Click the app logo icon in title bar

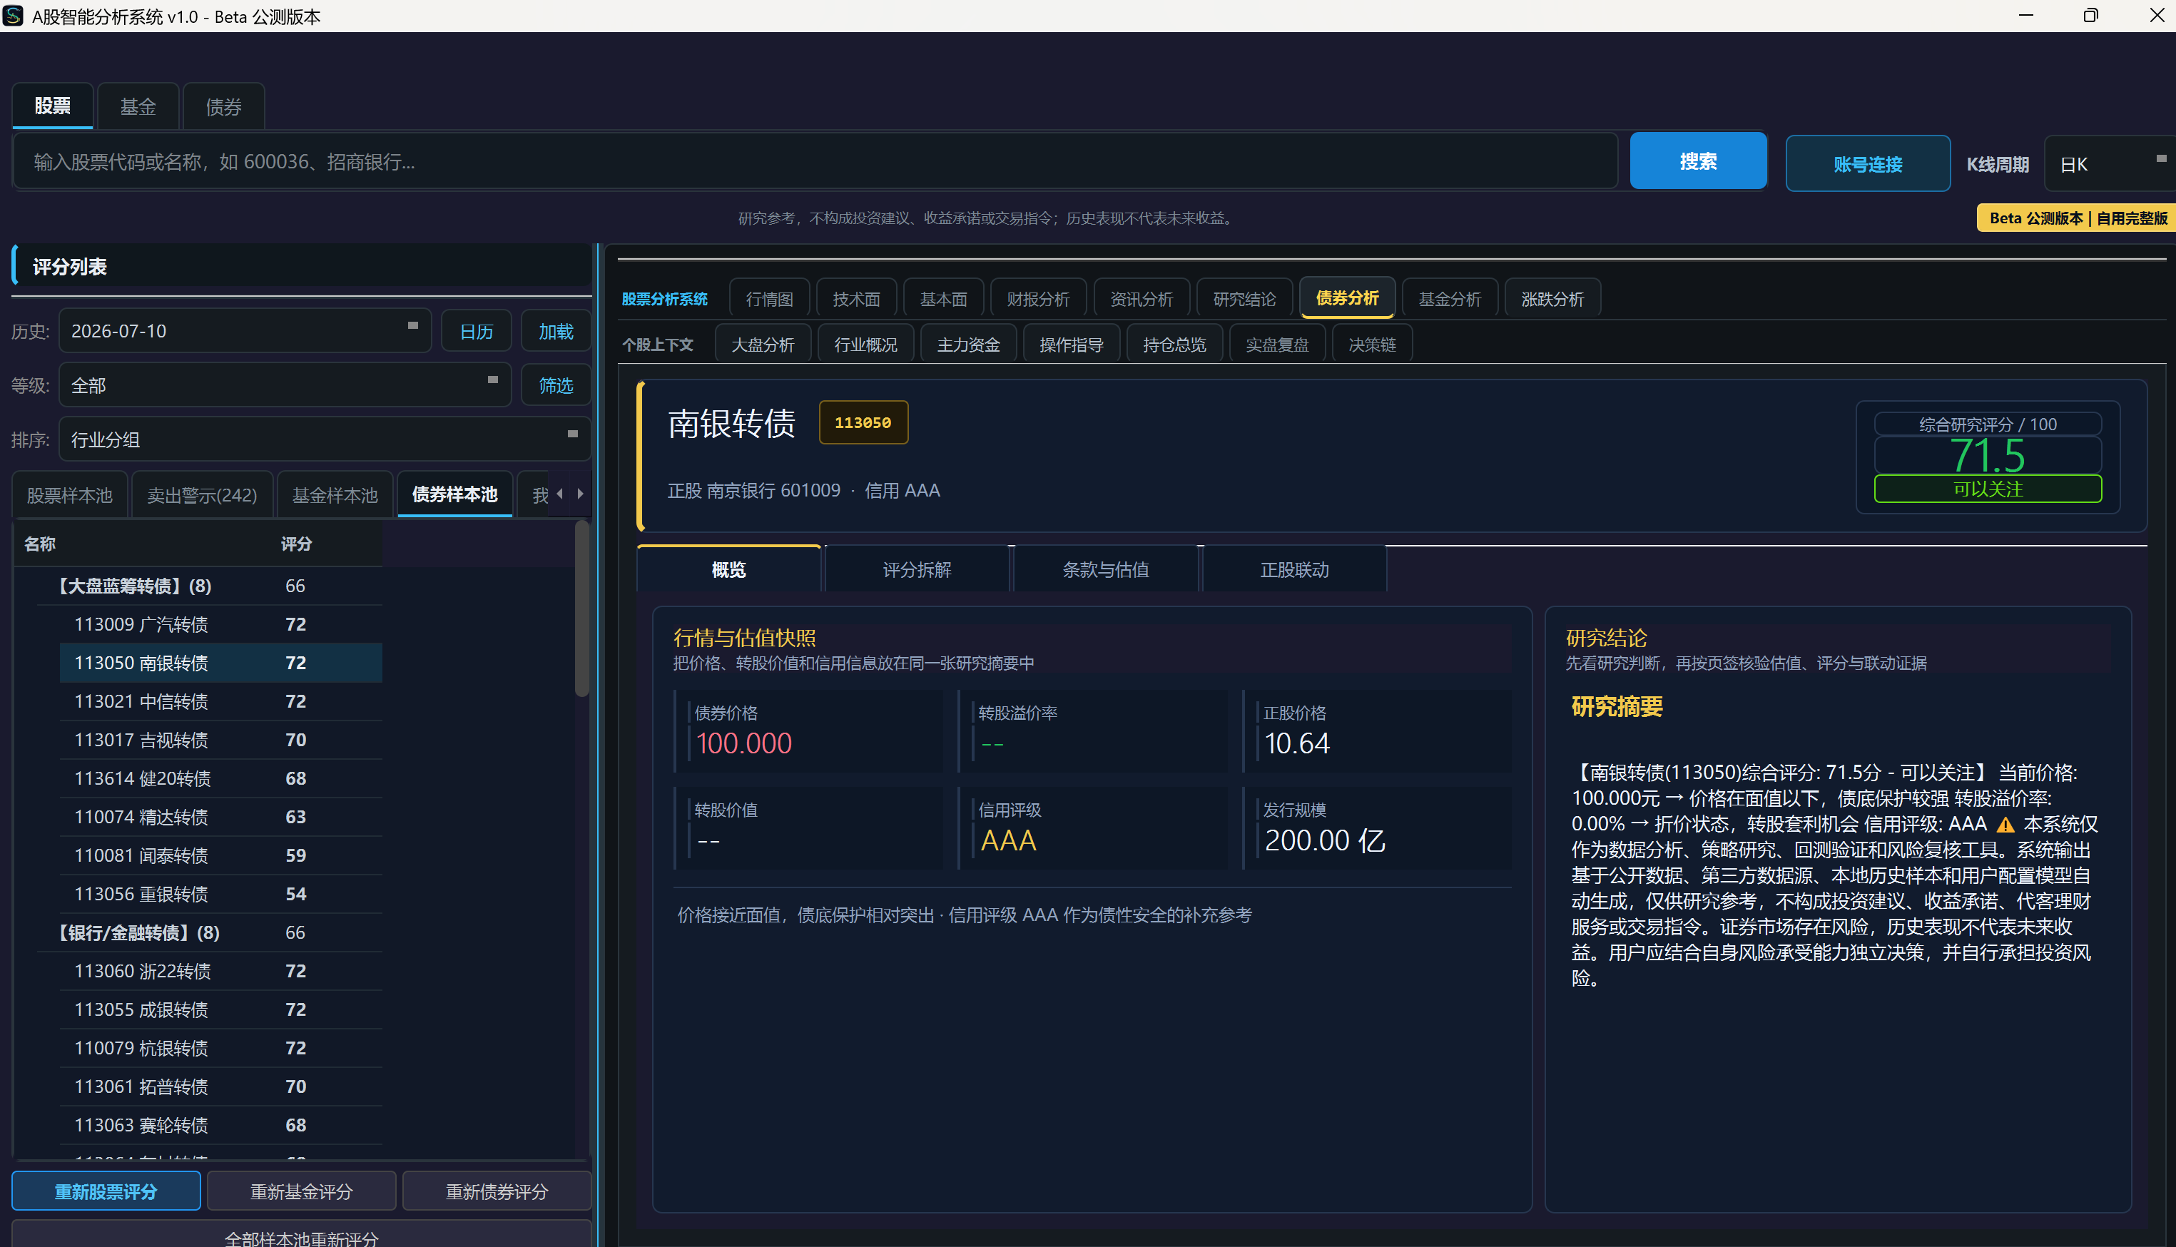coord(13,16)
